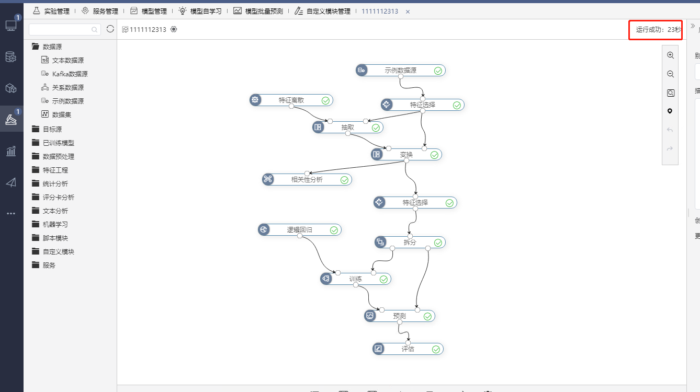Expand the 服务 folder

pos(43,265)
